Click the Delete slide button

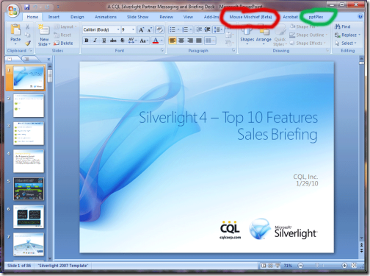63,43
